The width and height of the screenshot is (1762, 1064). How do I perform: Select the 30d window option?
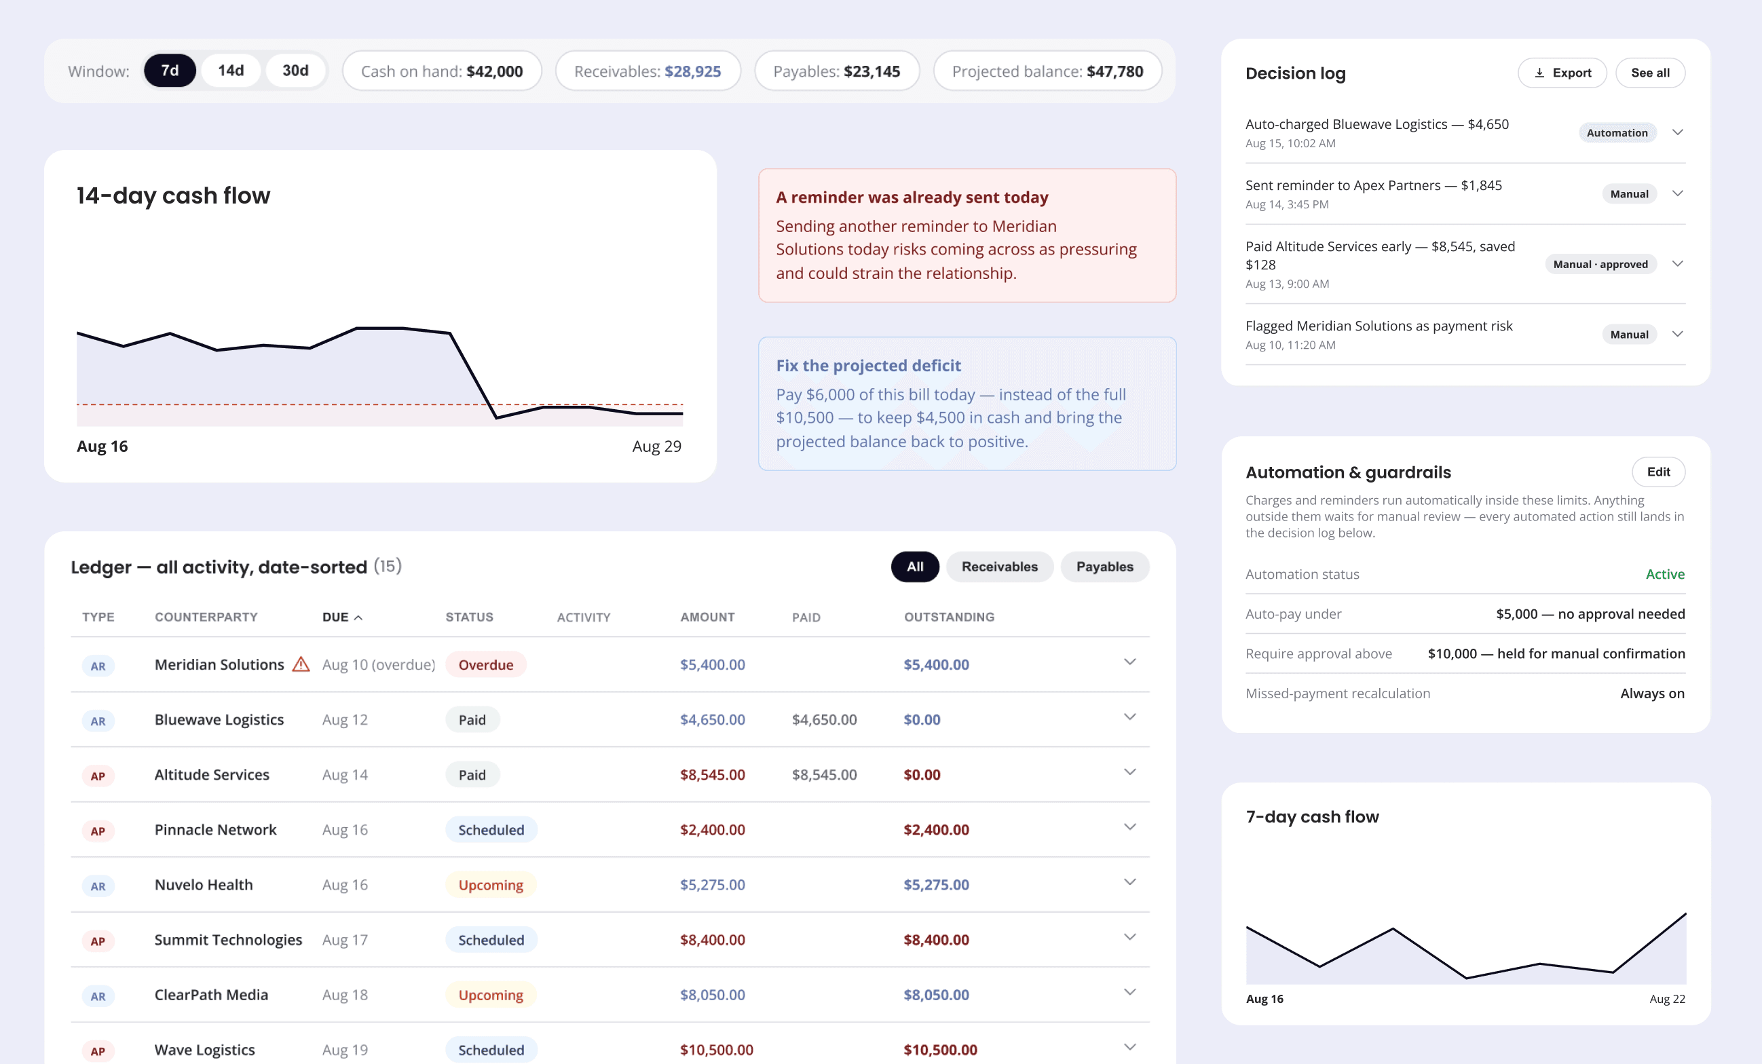pos(295,70)
